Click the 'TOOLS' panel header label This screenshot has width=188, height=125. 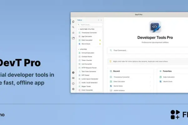click(x=80, y=20)
